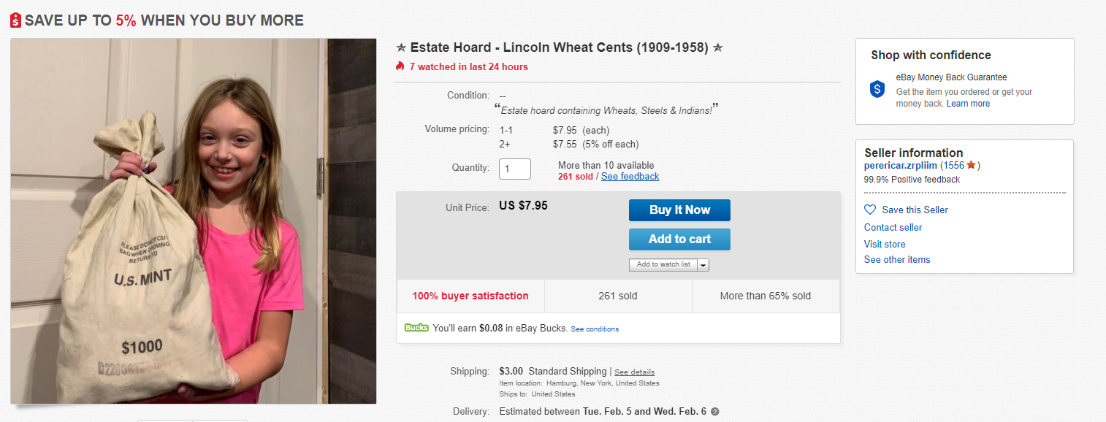Open seller profile pererictar.zrpliim
Viewport: 1106px width, 422px height.
[x=900, y=165]
